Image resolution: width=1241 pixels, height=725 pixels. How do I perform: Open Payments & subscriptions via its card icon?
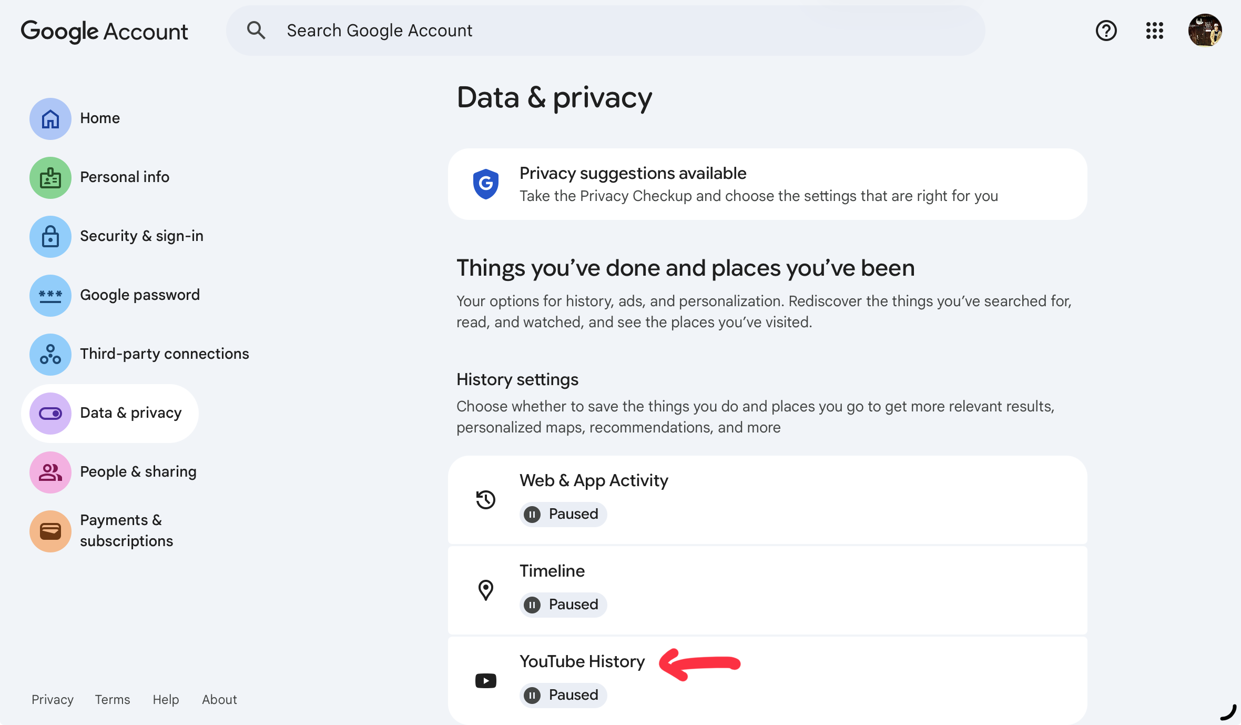coord(50,531)
